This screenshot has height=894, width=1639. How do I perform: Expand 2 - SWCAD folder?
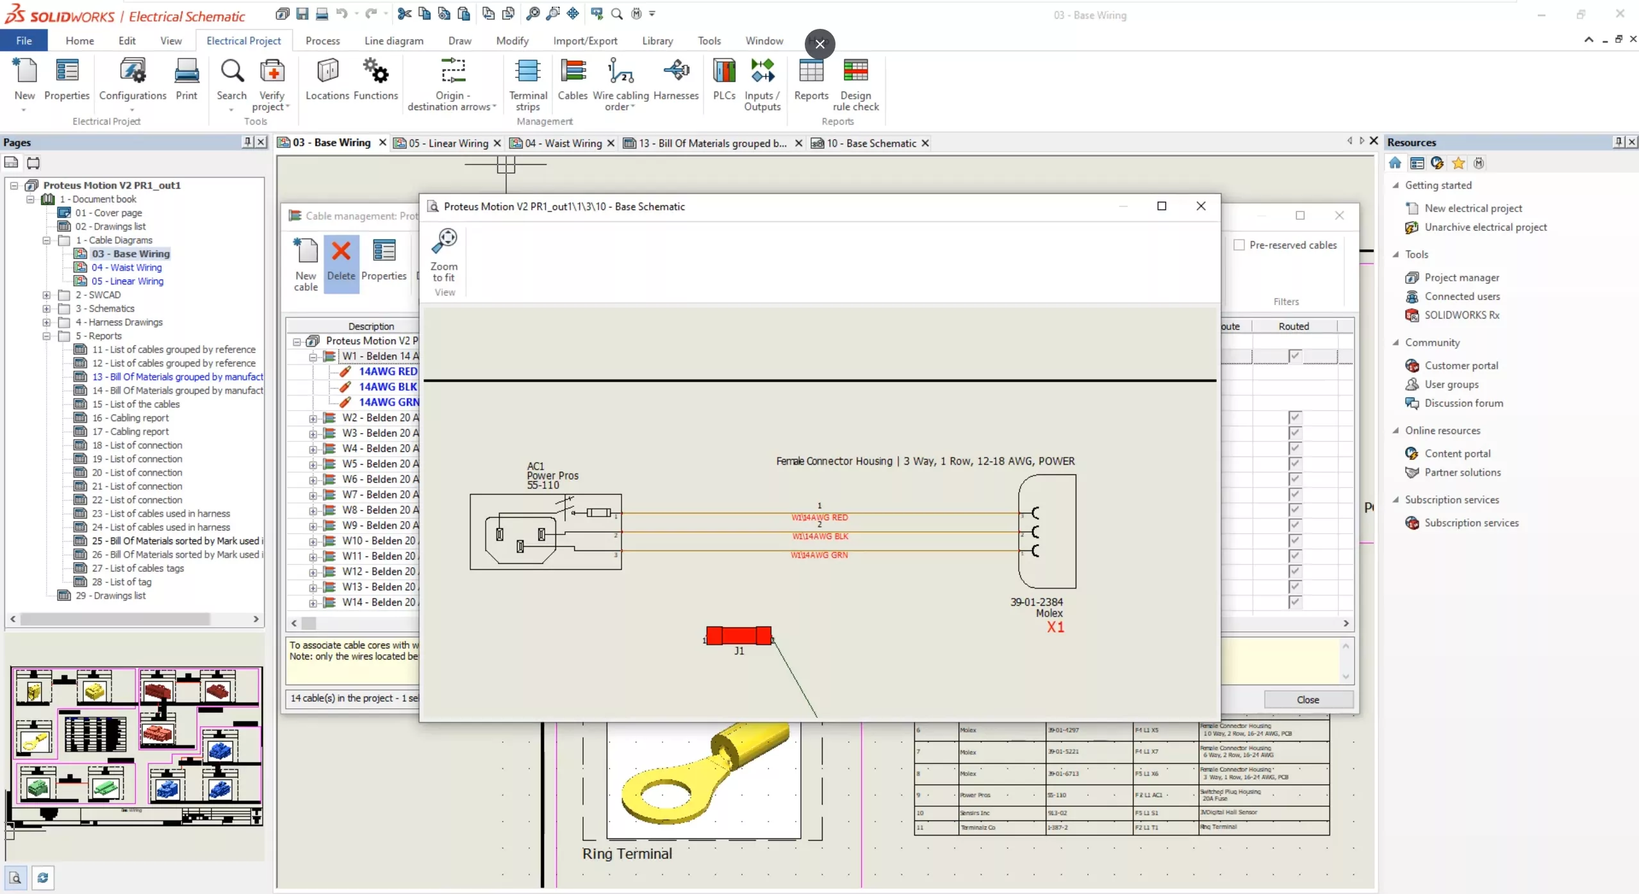coord(47,295)
